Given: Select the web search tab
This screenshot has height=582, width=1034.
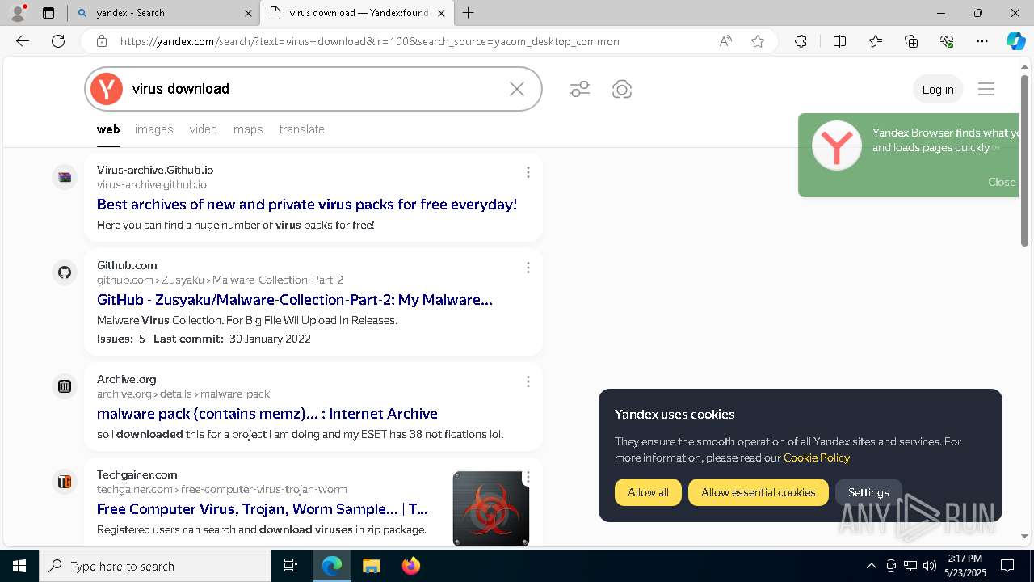Looking at the screenshot, I should point(108,129).
